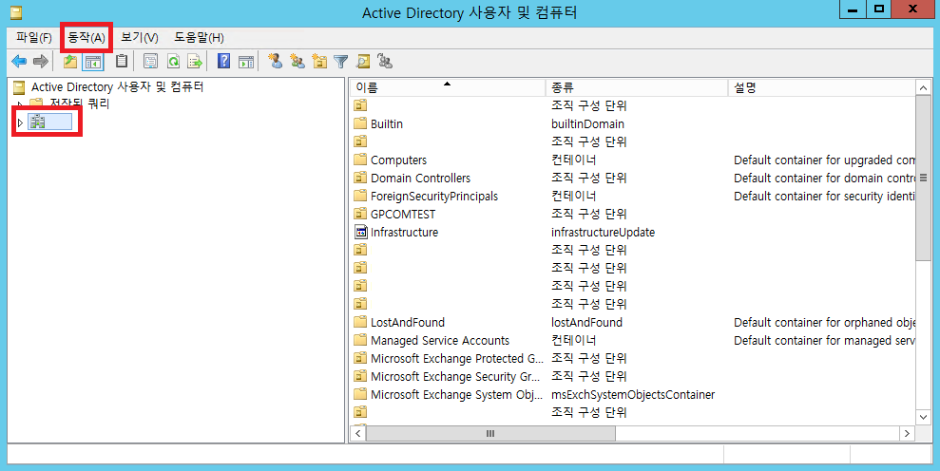Expand the domain node in the tree
940x471 pixels.
pos(20,122)
